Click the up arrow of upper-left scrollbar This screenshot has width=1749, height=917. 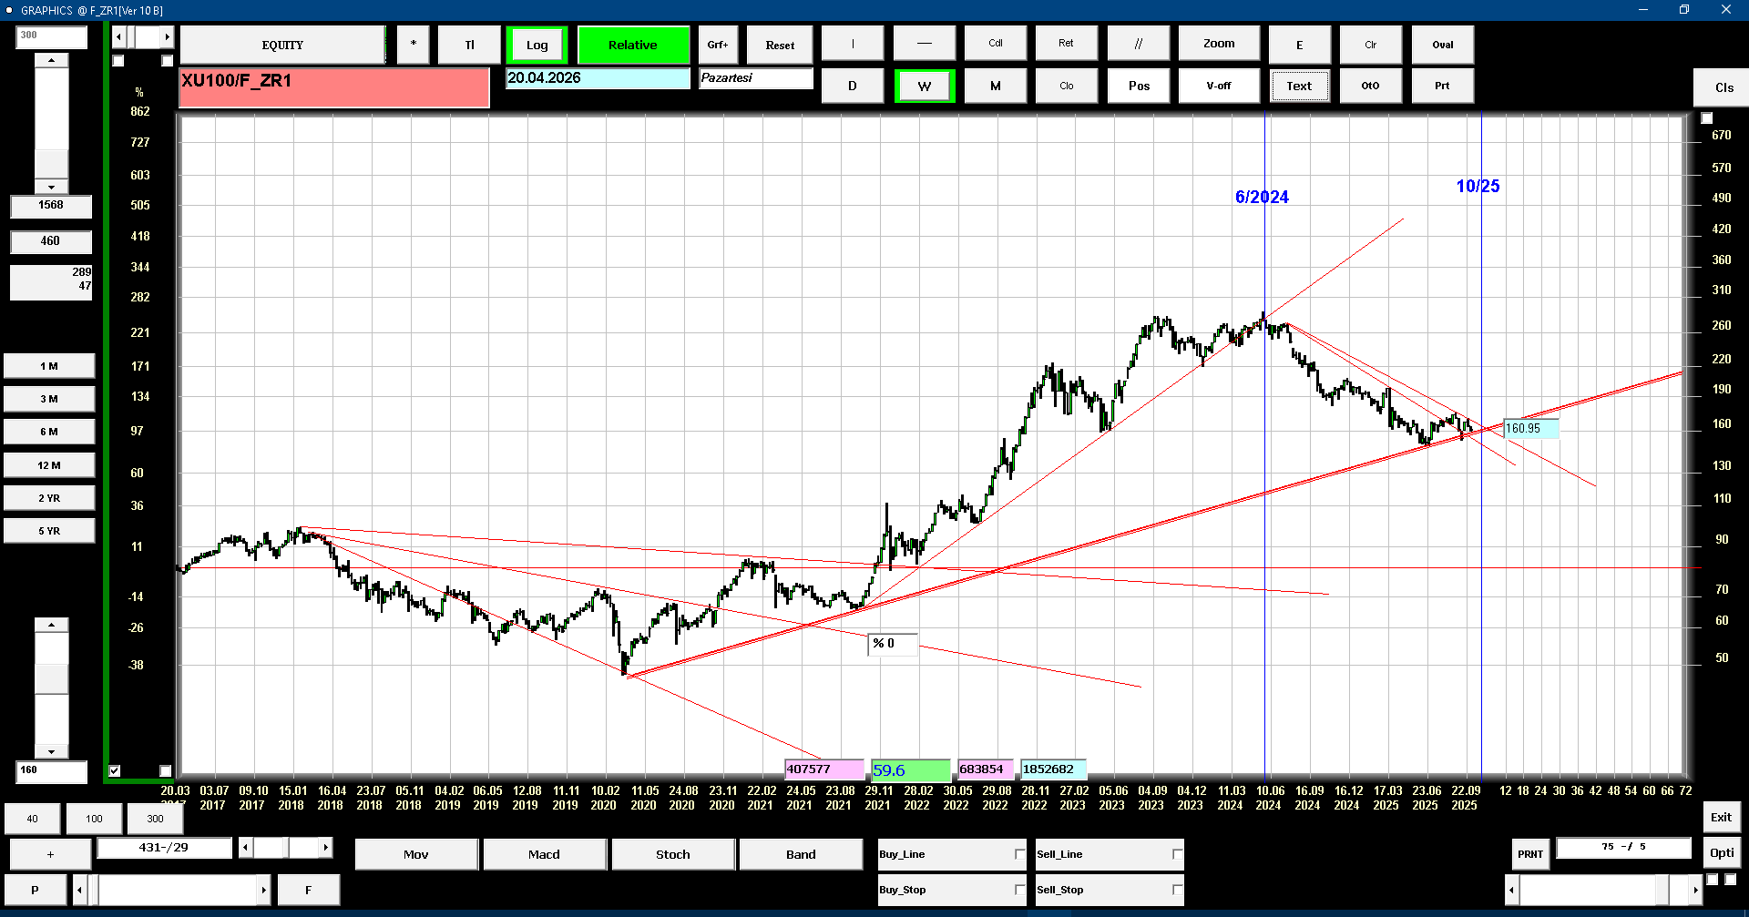pos(51,60)
